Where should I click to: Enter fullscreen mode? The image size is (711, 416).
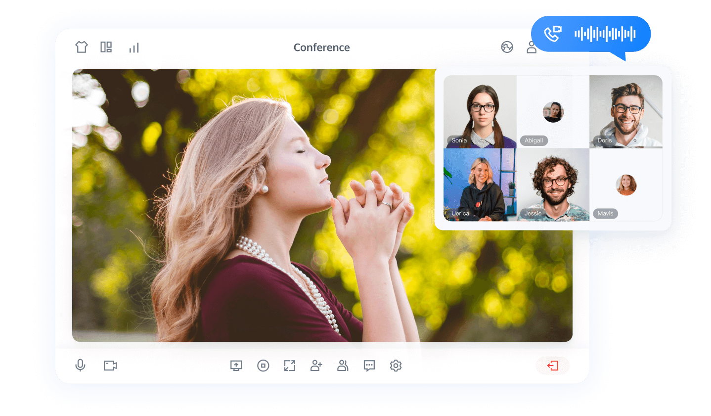(290, 366)
